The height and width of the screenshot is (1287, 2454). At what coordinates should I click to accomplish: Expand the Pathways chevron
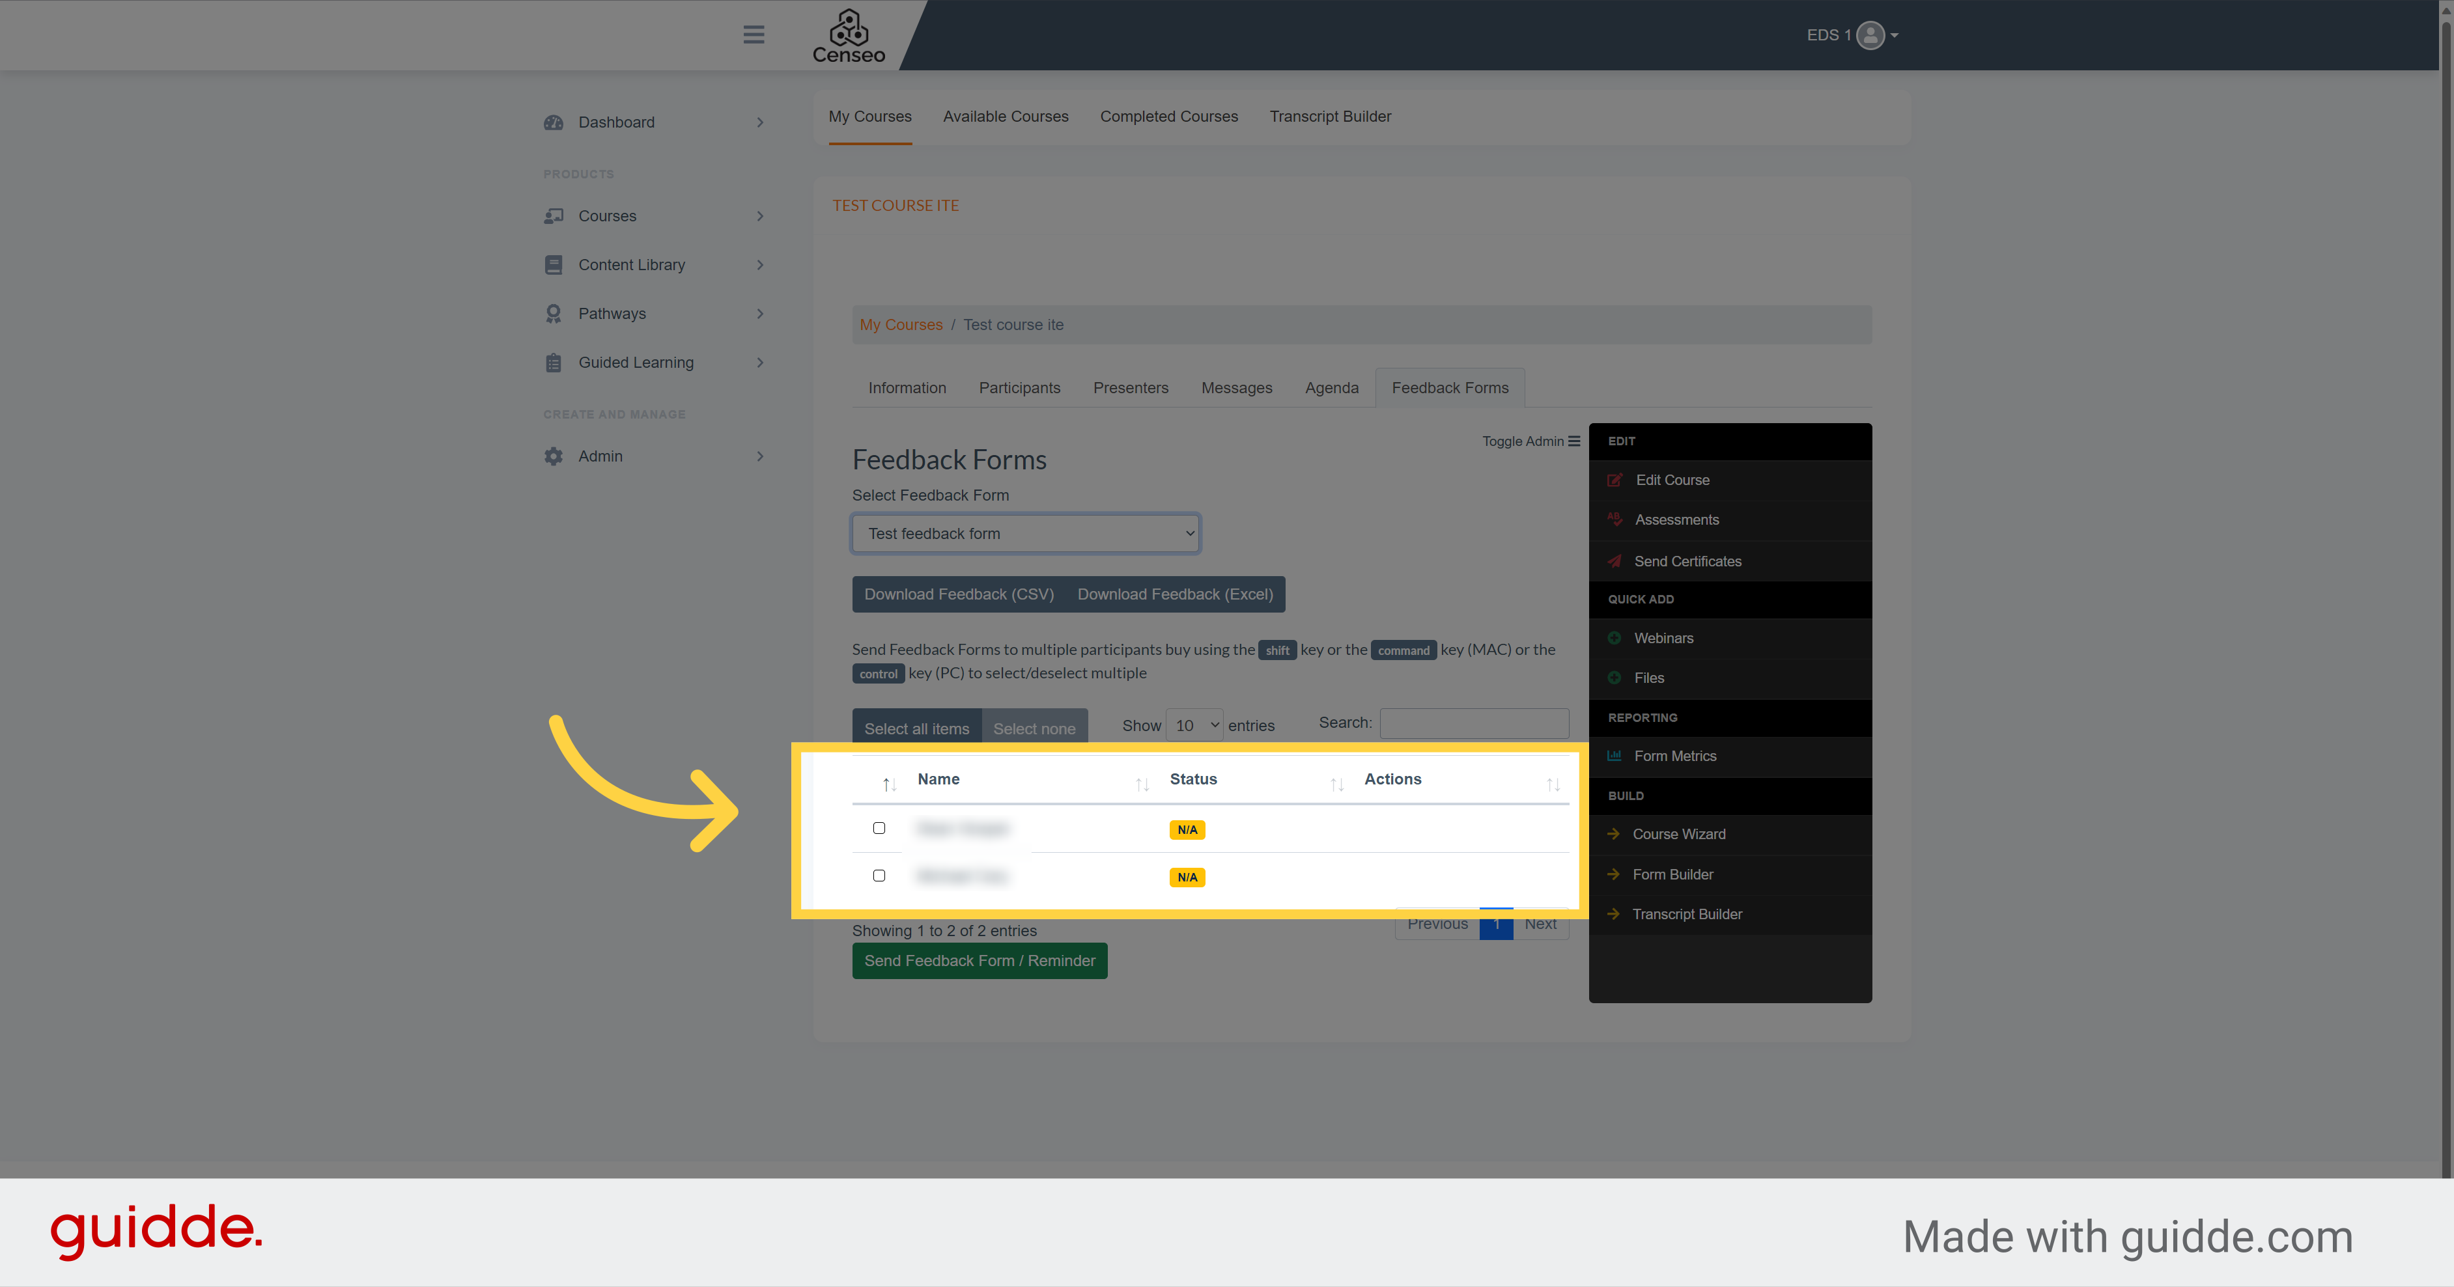pos(760,314)
